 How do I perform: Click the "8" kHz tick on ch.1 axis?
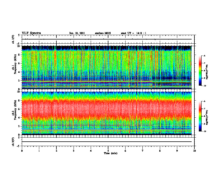point(19,55)
